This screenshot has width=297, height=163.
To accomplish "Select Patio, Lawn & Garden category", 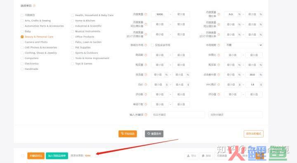I will click(x=72, y=42).
